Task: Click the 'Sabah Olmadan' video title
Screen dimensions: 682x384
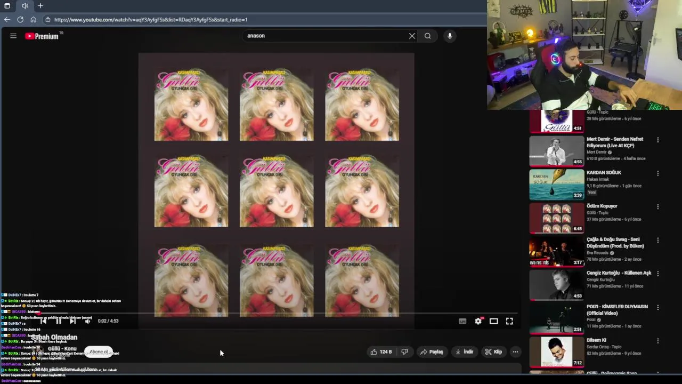Action: [54, 337]
